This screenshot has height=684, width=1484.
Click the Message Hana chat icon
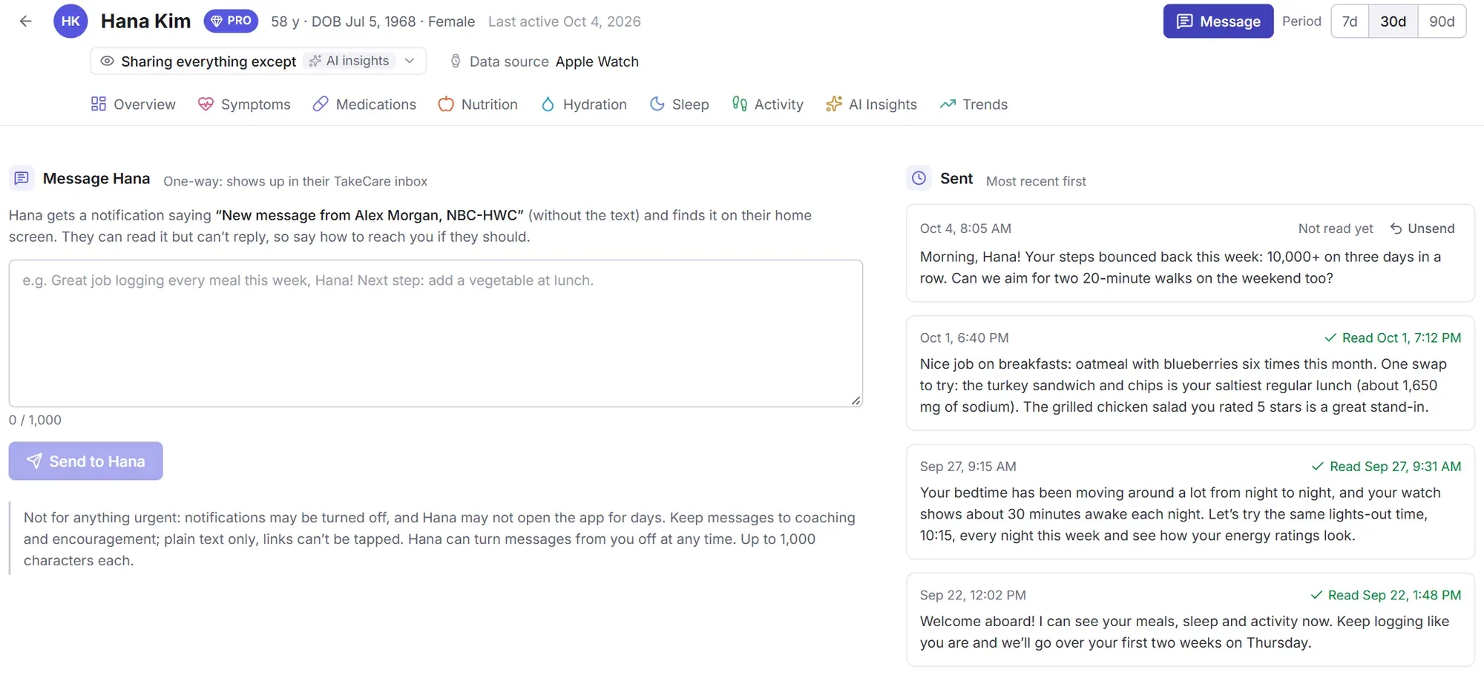pyautogui.click(x=22, y=178)
